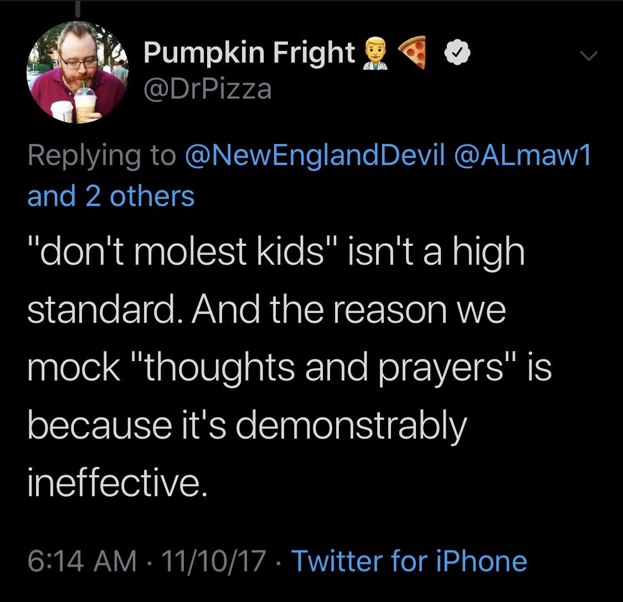Tap the 'standard. And the reason we' line
The height and width of the screenshot is (602, 623).
click(266, 309)
